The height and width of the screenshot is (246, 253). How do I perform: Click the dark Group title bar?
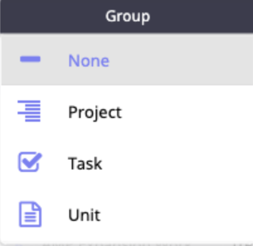[x=126, y=16]
